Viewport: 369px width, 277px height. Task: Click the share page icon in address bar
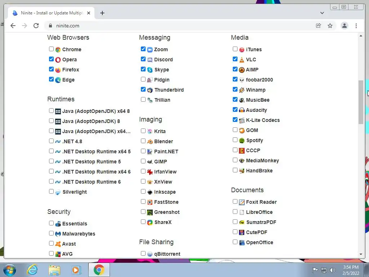coord(319,26)
